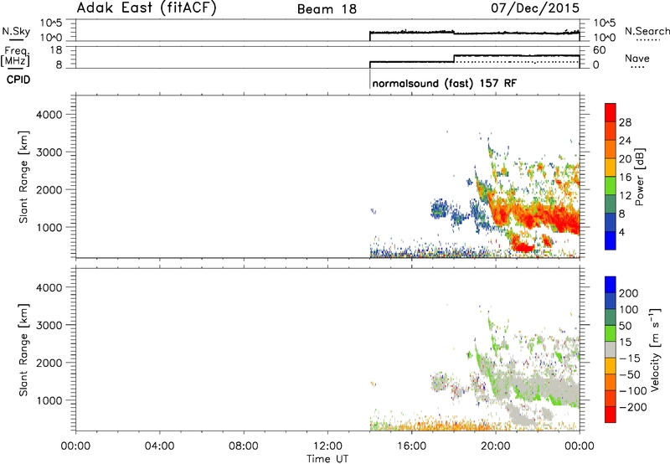Image resolution: width=670 pixels, height=464 pixels.
Task: Click '2000' on the velocity panel range axis
Action: [49, 363]
